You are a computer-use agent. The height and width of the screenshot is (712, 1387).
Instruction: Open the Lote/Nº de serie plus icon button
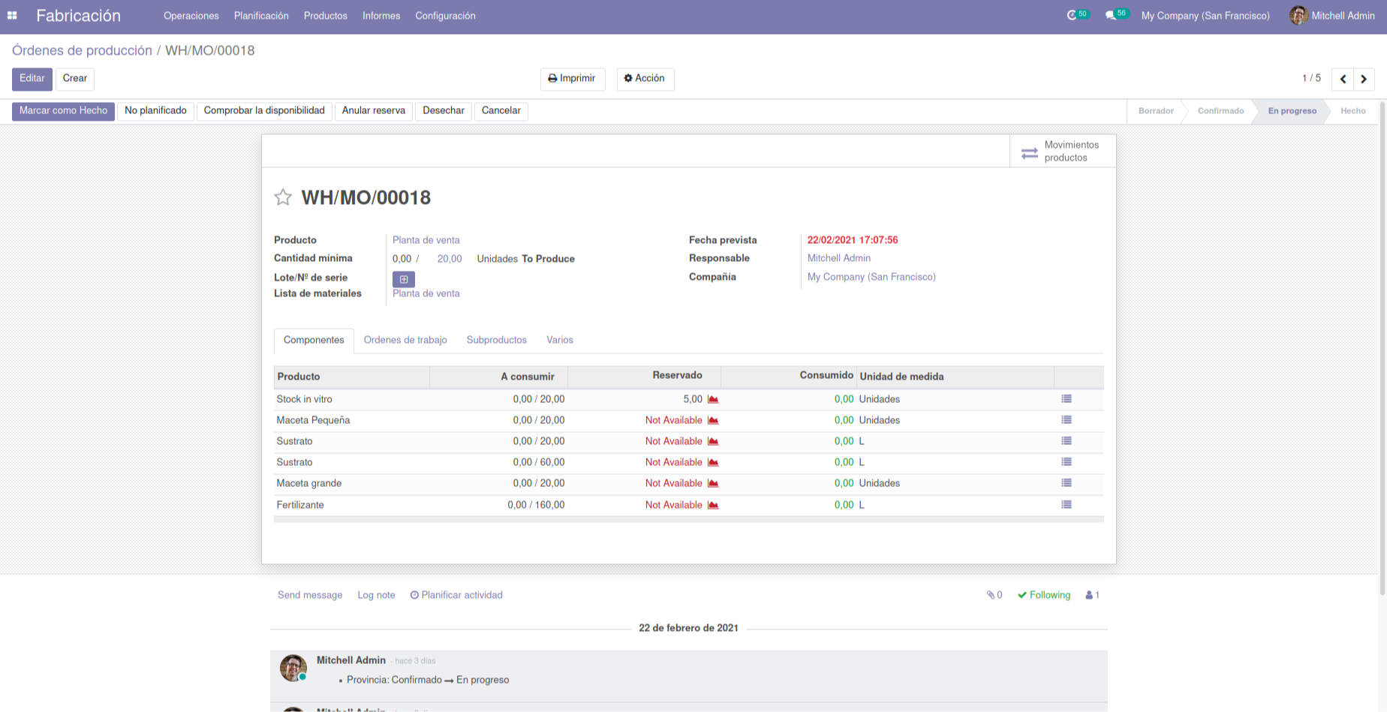point(404,279)
